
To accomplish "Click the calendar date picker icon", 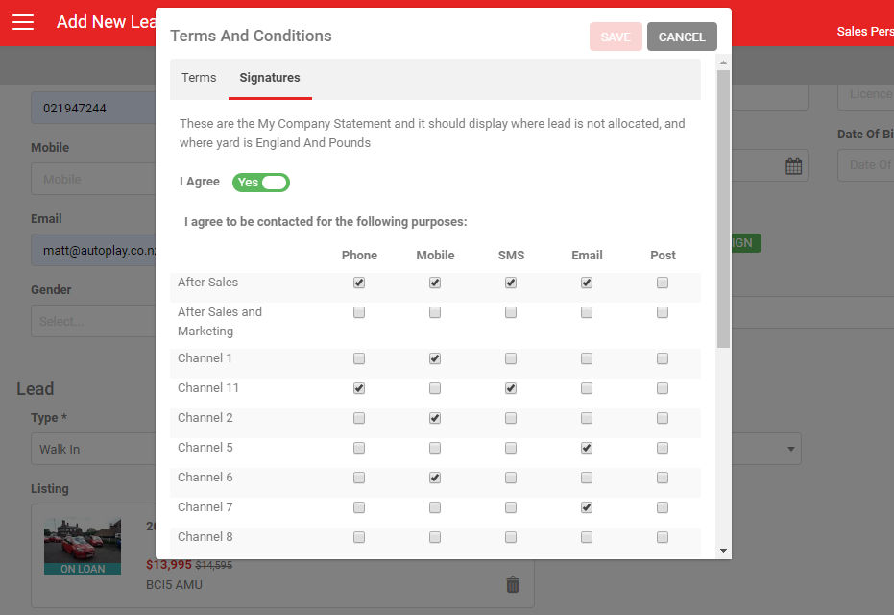I will pyautogui.click(x=793, y=166).
